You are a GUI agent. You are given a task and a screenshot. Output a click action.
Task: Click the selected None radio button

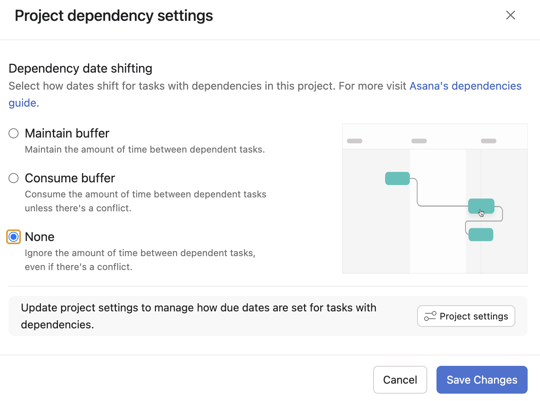[x=14, y=237]
